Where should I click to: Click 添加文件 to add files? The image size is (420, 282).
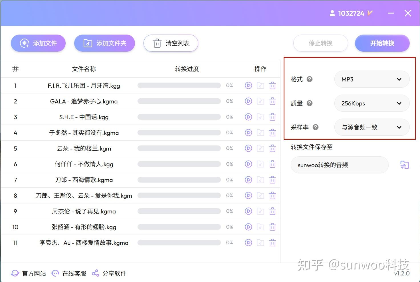click(38, 43)
